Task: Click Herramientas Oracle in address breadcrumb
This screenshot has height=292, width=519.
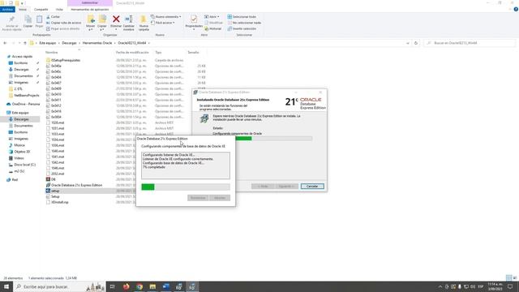Action: click(97, 43)
